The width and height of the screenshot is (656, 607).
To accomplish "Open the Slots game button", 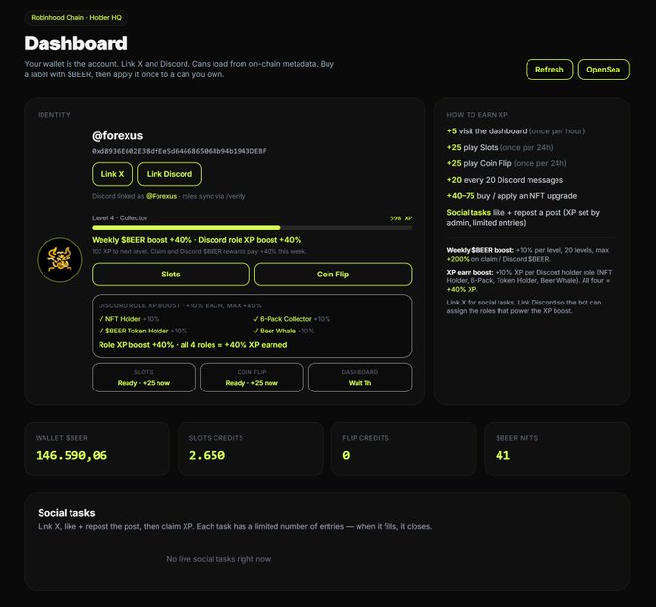I will (x=171, y=275).
